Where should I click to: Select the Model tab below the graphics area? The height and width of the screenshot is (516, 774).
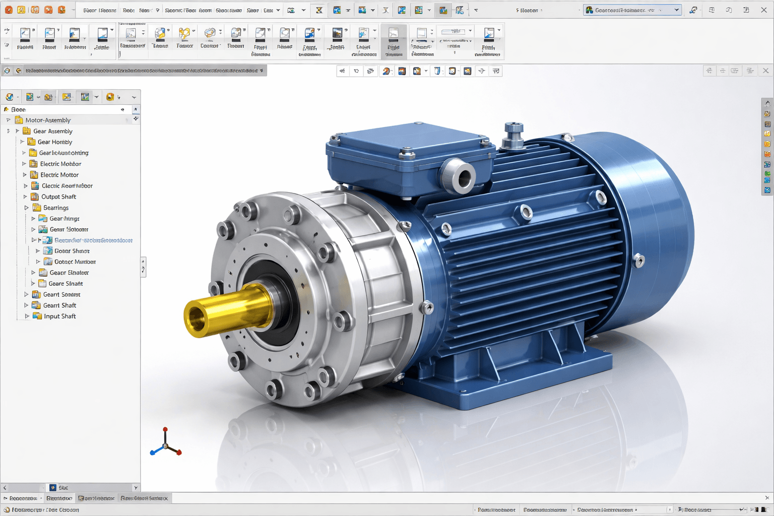pos(59,498)
